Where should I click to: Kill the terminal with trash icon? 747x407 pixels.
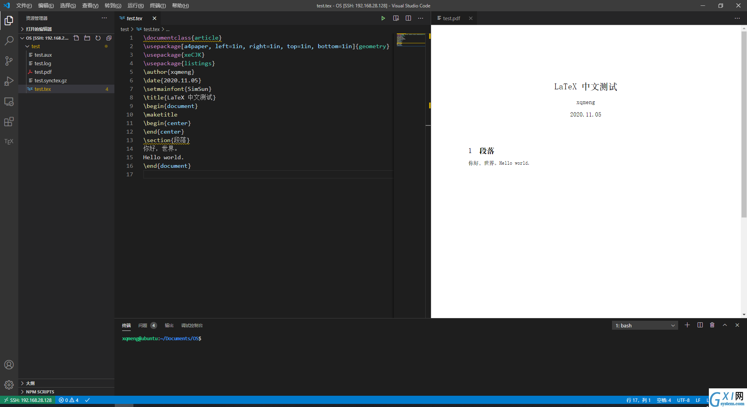712,325
